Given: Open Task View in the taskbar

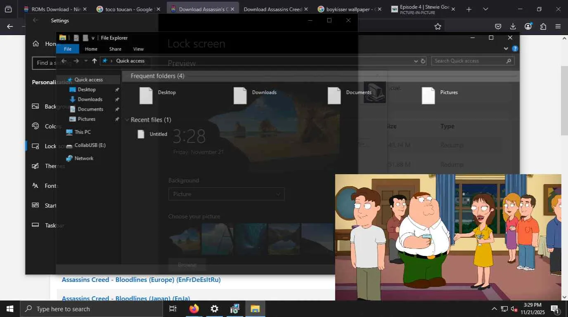Looking at the screenshot, I should (173, 309).
